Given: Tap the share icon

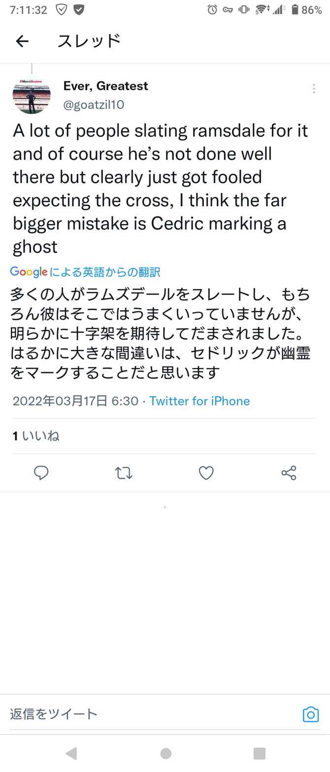Looking at the screenshot, I should [289, 473].
